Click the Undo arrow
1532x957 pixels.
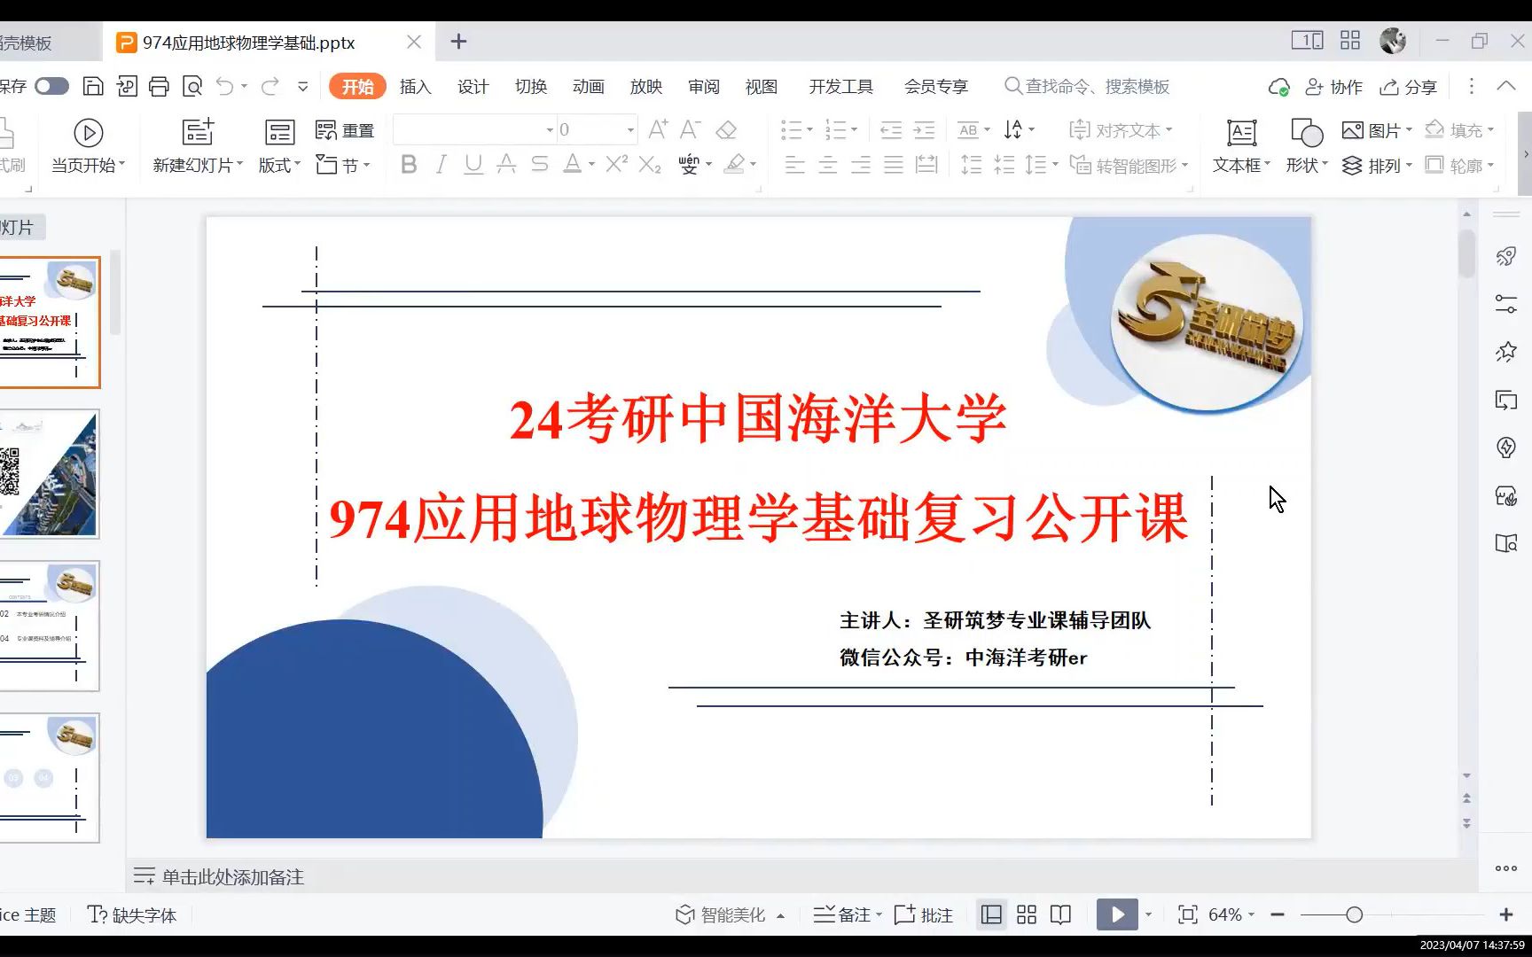(225, 86)
